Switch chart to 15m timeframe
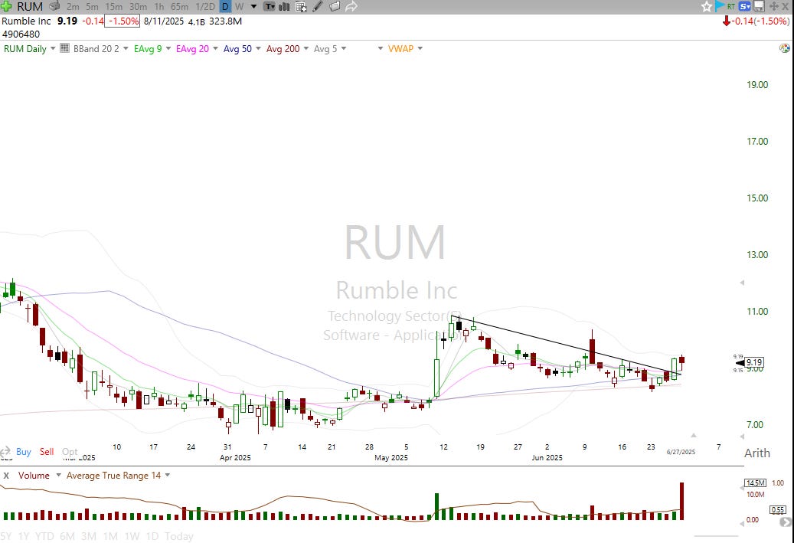The width and height of the screenshot is (794, 543). click(x=114, y=7)
